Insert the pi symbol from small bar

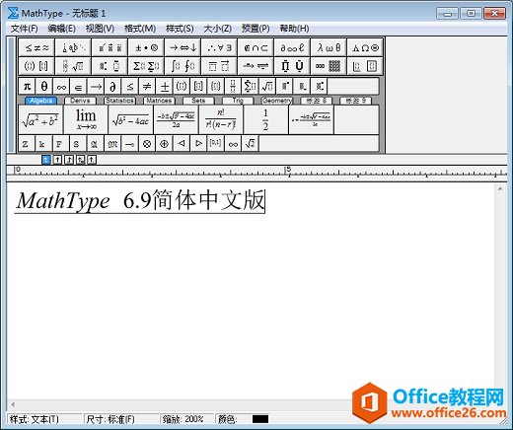pyautogui.click(x=27, y=87)
